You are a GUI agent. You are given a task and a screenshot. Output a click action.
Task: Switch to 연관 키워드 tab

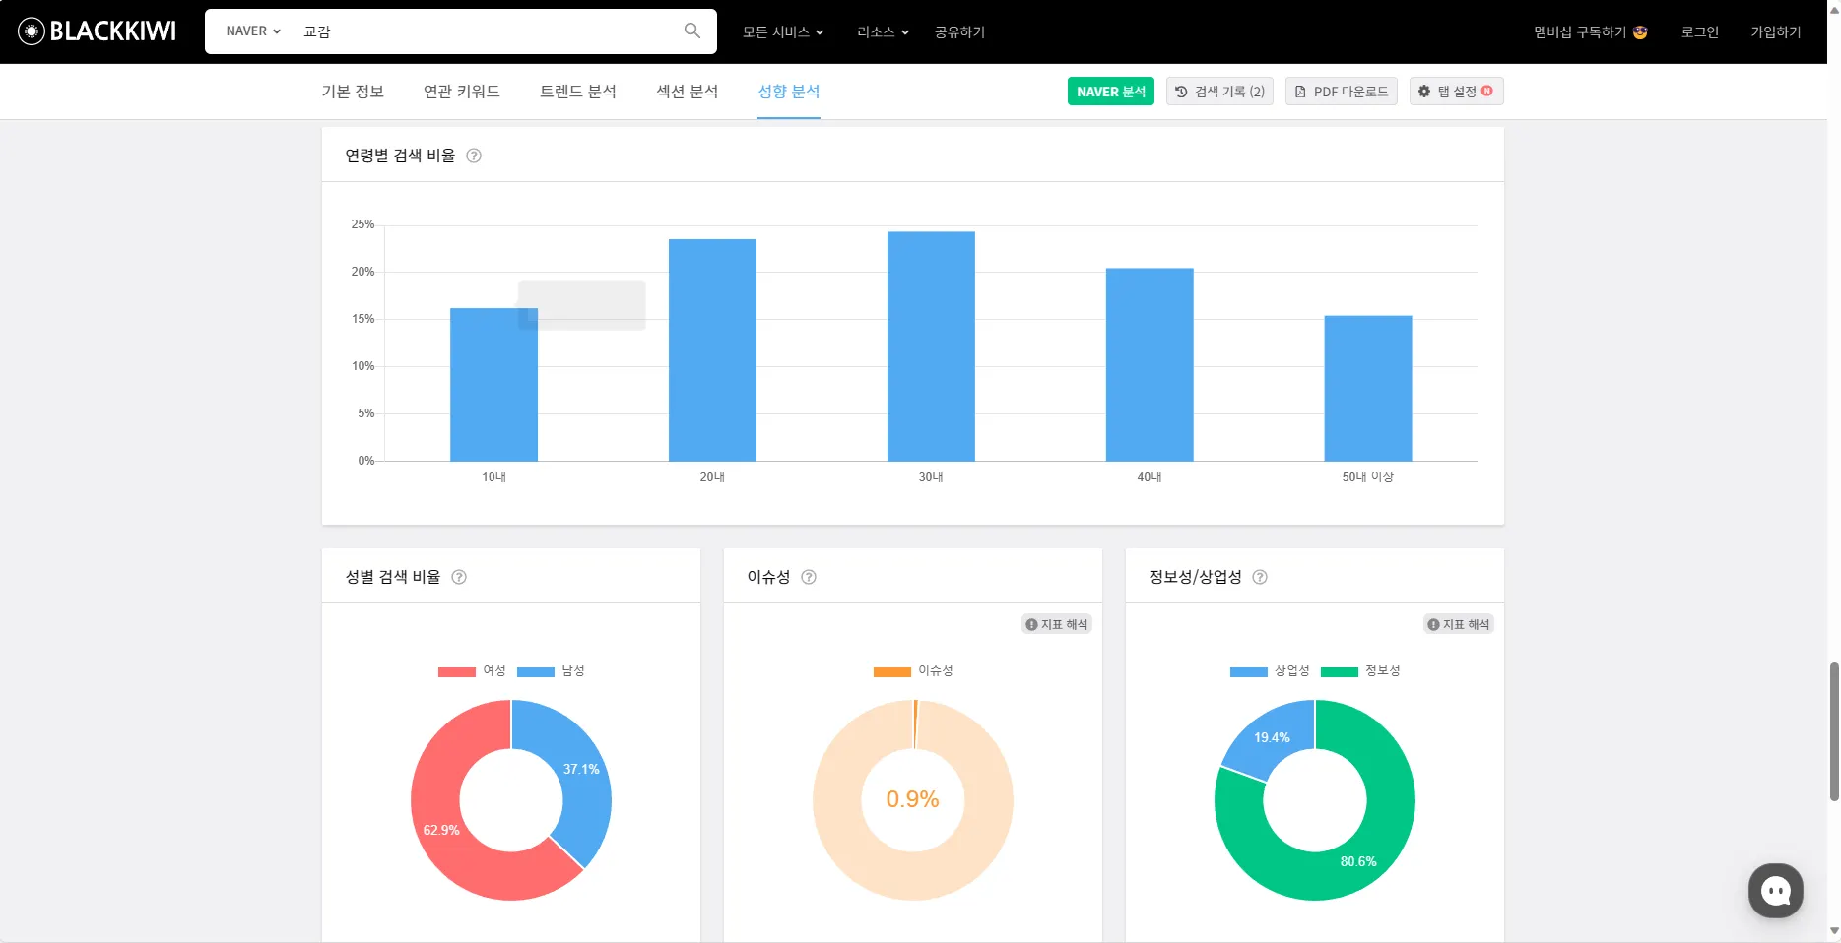coord(462,92)
